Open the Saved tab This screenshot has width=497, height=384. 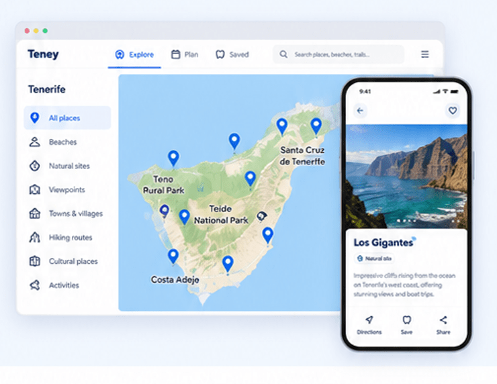232,54
